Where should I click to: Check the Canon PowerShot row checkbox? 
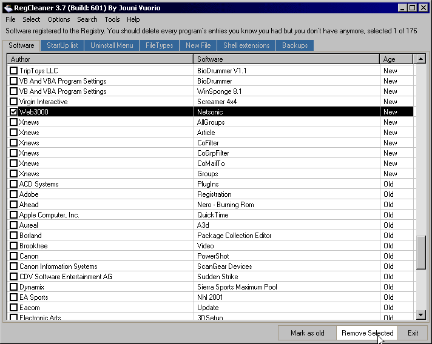coord(13,256)
